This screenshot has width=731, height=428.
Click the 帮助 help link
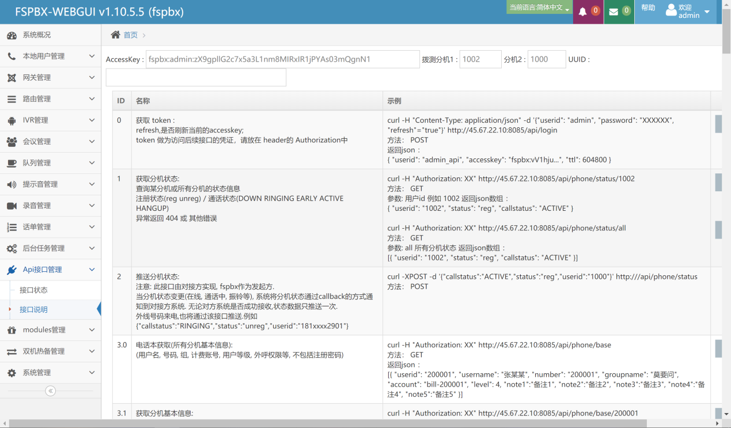pos(648,8)
